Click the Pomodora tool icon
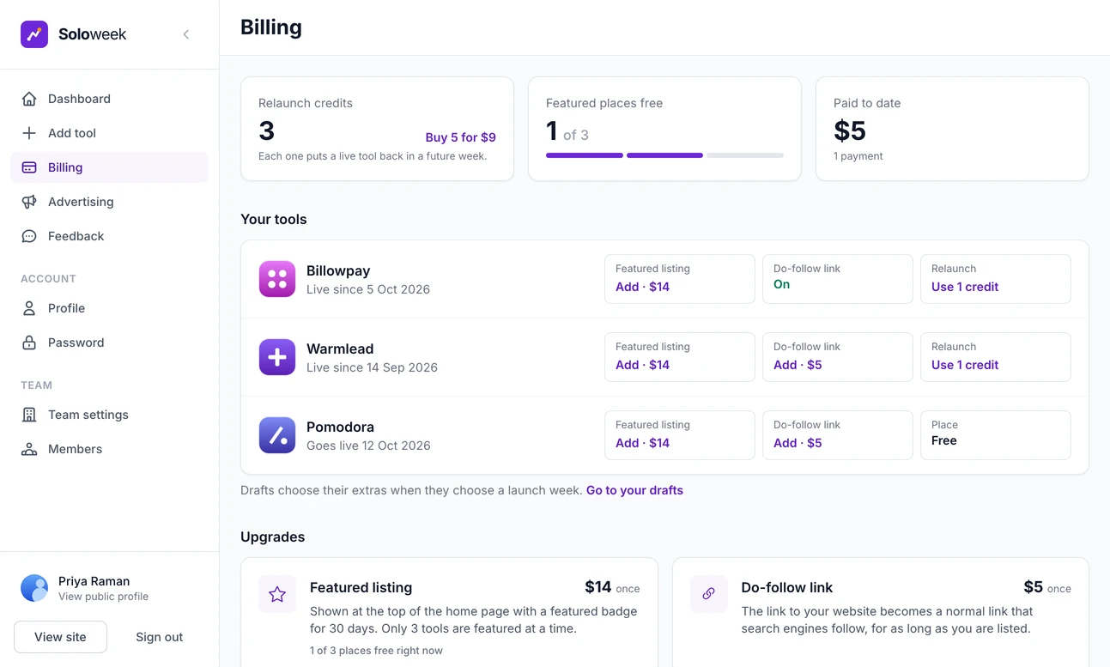The width and height of the screenshot is (1110, 667). 277,435
